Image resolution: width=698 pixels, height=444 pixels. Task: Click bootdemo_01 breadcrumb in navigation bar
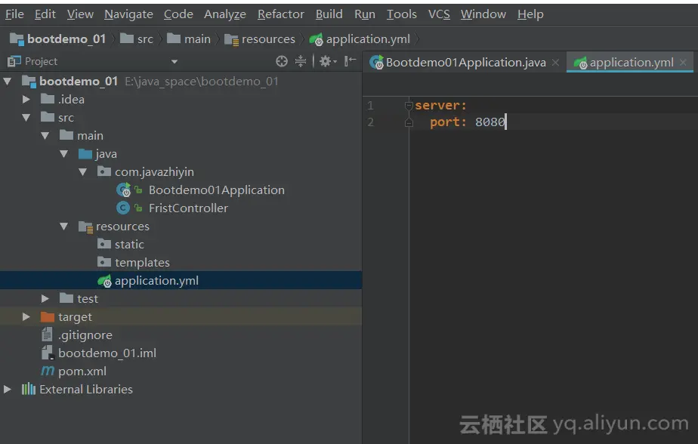[x=58, y=39]
